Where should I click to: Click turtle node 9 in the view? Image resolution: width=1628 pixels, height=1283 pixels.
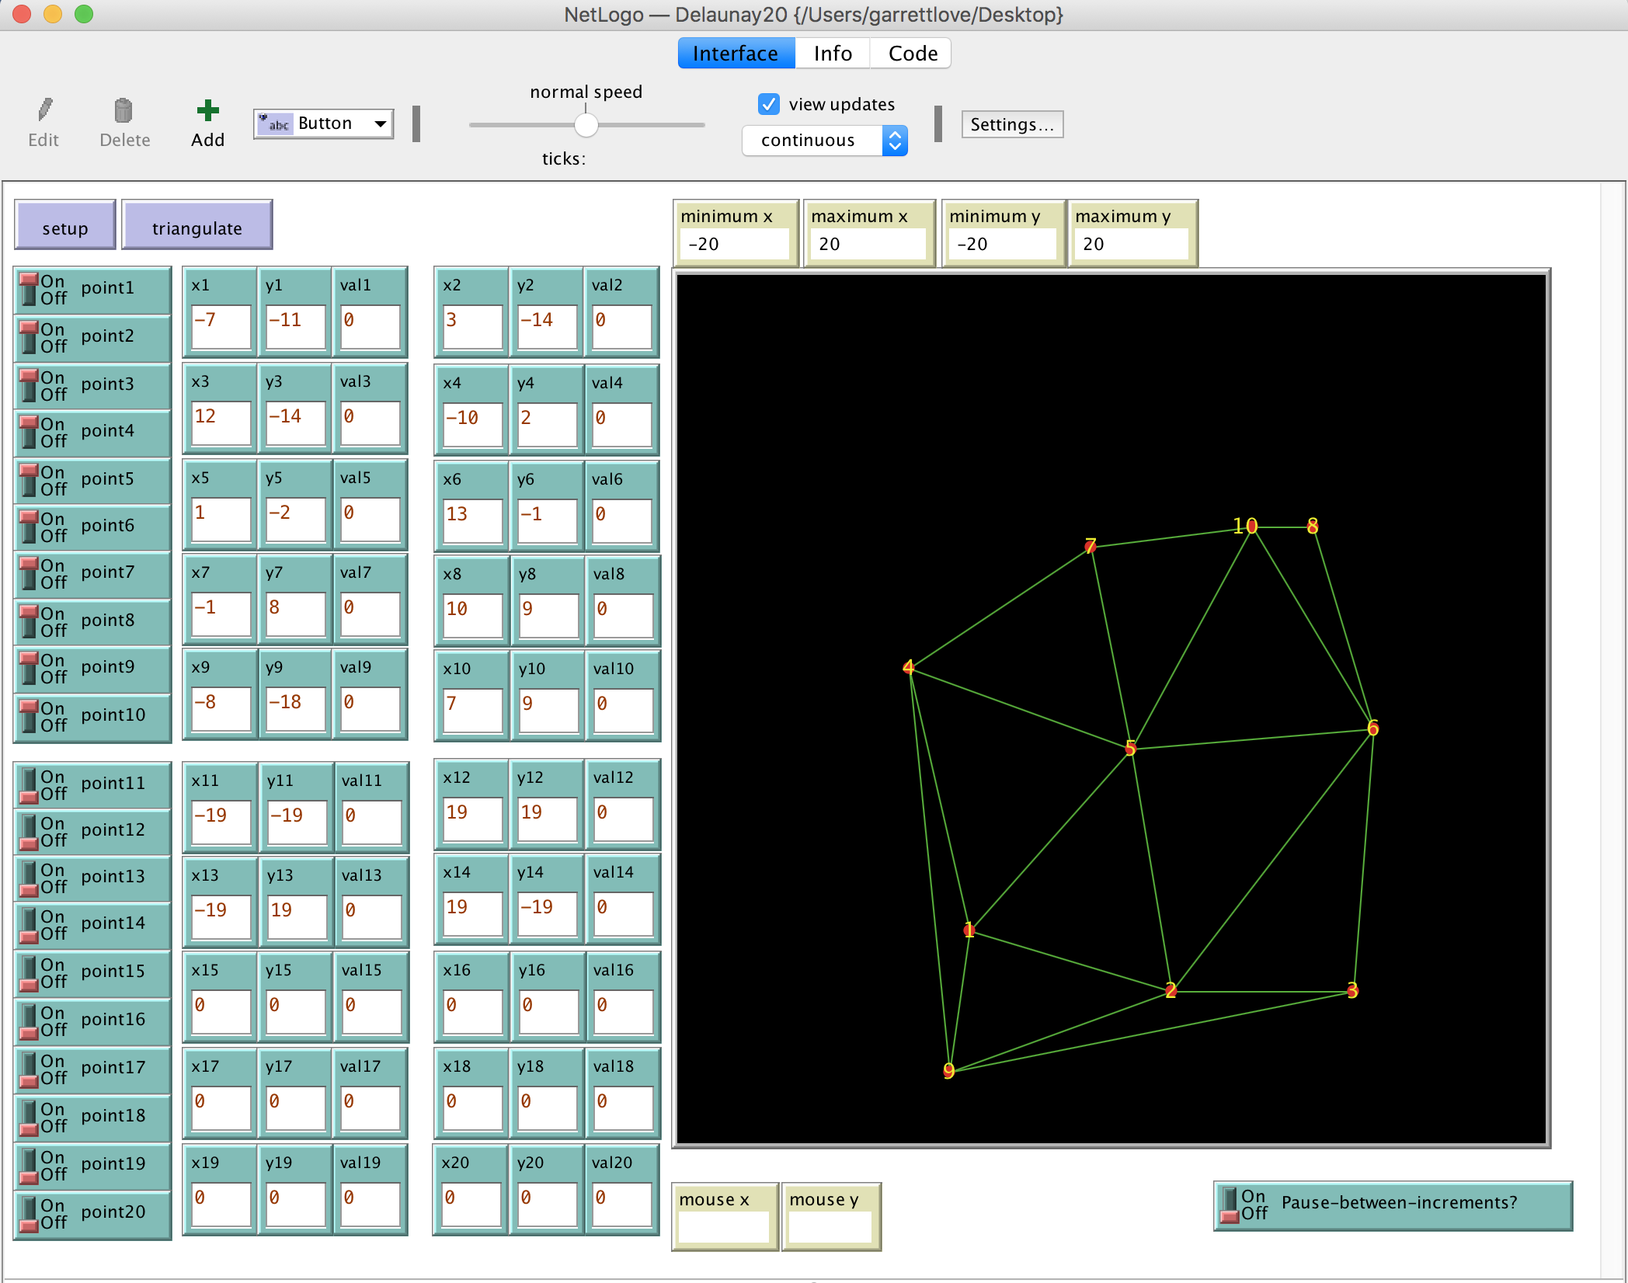948,1071
